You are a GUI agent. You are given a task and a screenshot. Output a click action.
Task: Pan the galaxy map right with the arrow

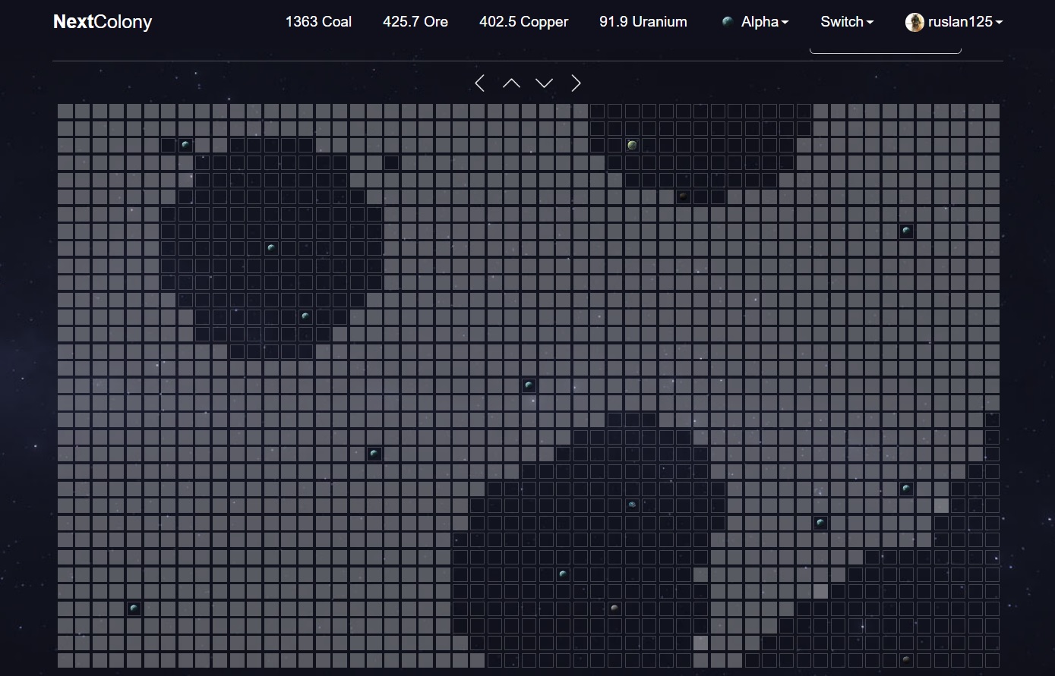(x=576, y=83)
